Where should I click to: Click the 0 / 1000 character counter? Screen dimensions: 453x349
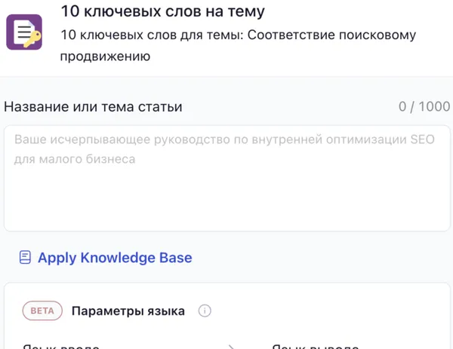424,106
